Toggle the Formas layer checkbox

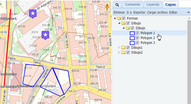124,18
